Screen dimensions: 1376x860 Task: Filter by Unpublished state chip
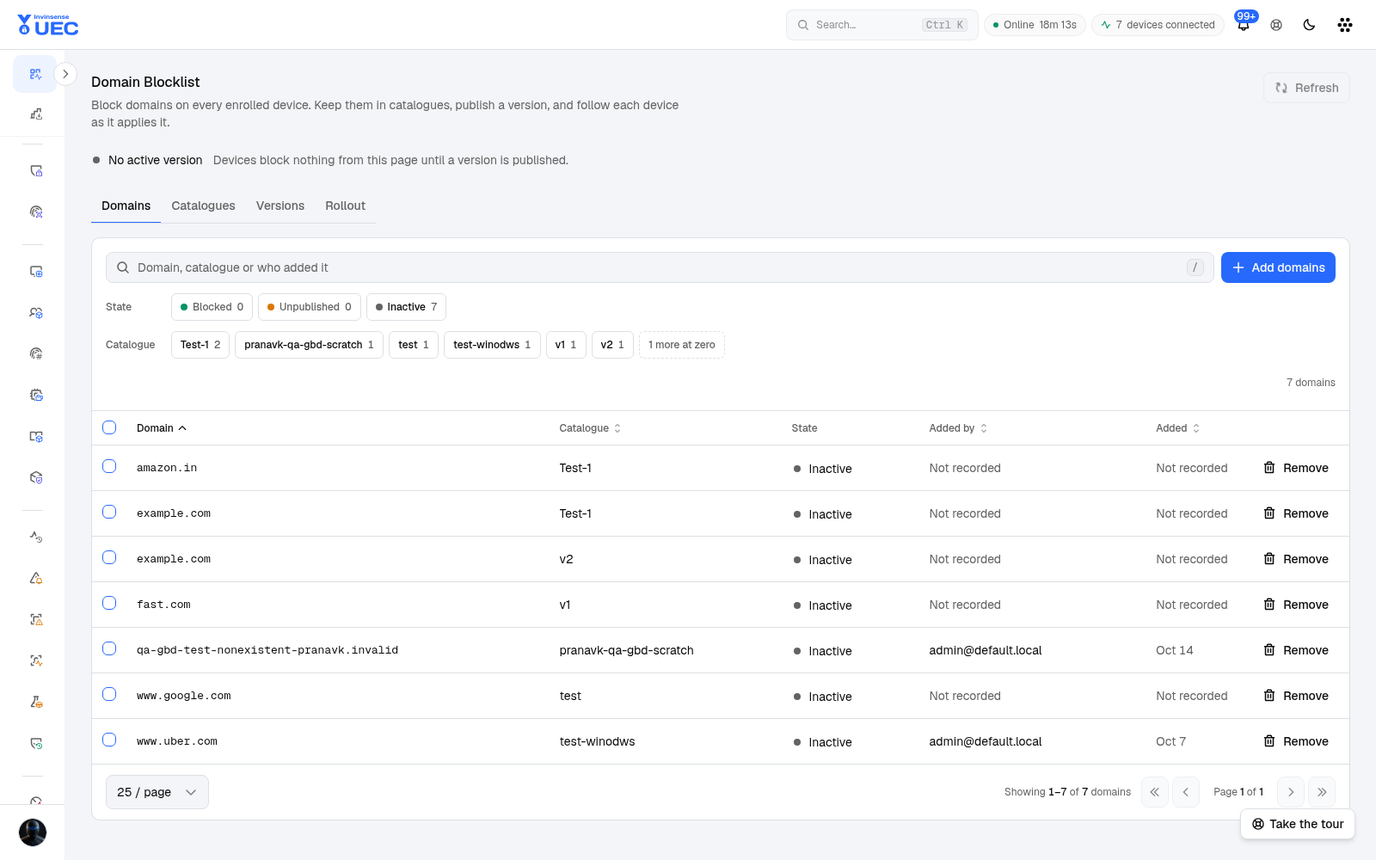[310, 307]
